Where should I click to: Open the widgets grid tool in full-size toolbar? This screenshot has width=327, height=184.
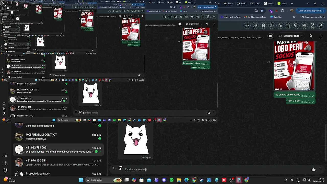coord(304,26)
